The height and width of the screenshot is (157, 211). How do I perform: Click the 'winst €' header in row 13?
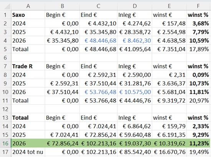pyautogui.click(x=169, y=118)
